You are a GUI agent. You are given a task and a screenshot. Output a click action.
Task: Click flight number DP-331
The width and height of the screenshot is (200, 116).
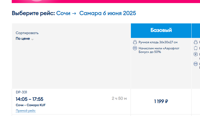pyautogui.click(x=21, y=92)
